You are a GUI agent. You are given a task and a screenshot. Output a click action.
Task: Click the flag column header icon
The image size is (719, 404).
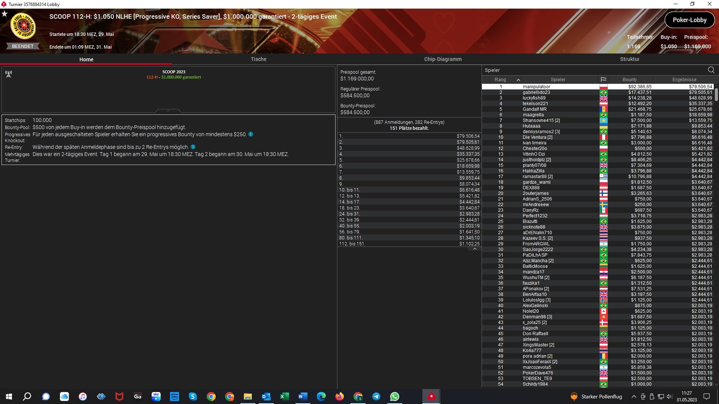click(603, 80)
